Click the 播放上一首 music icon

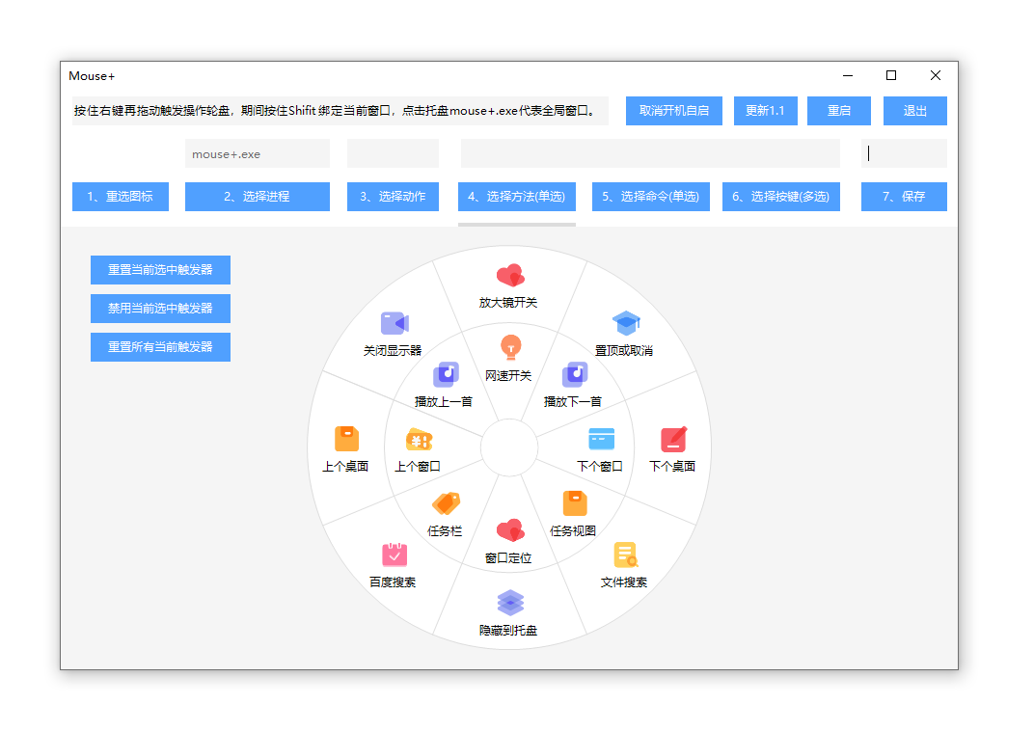click(x=446, y=374)
